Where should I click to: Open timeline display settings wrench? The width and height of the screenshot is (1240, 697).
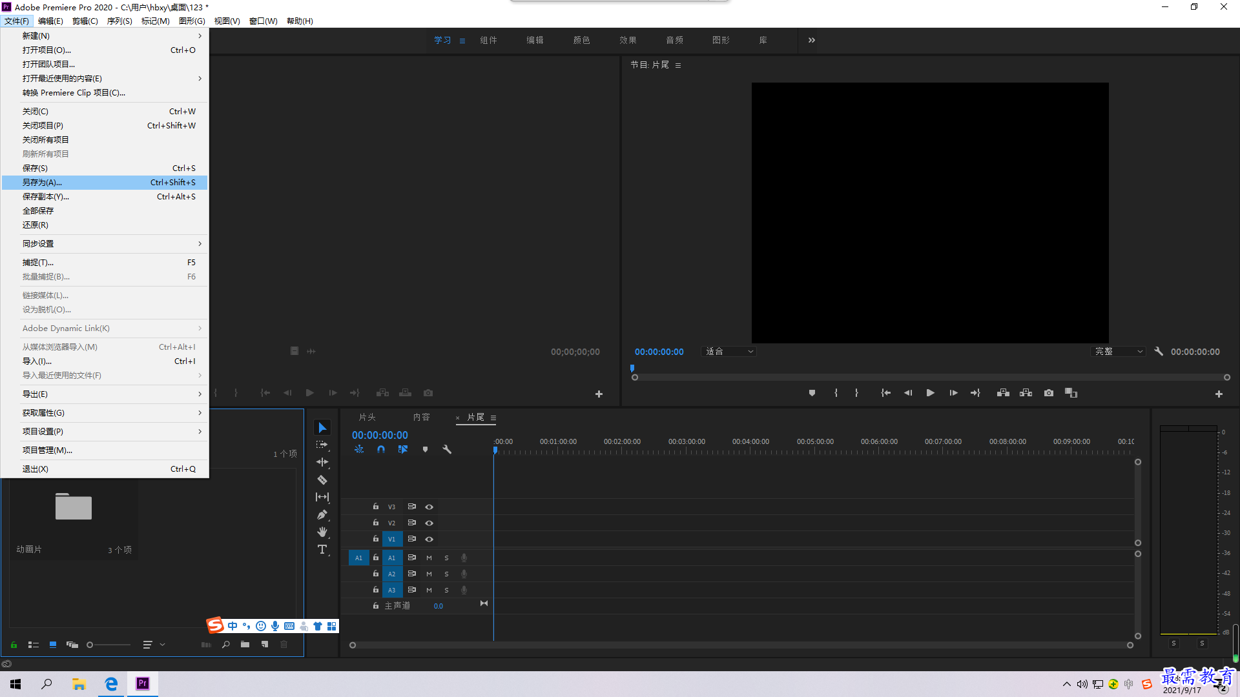coord(446,449)
